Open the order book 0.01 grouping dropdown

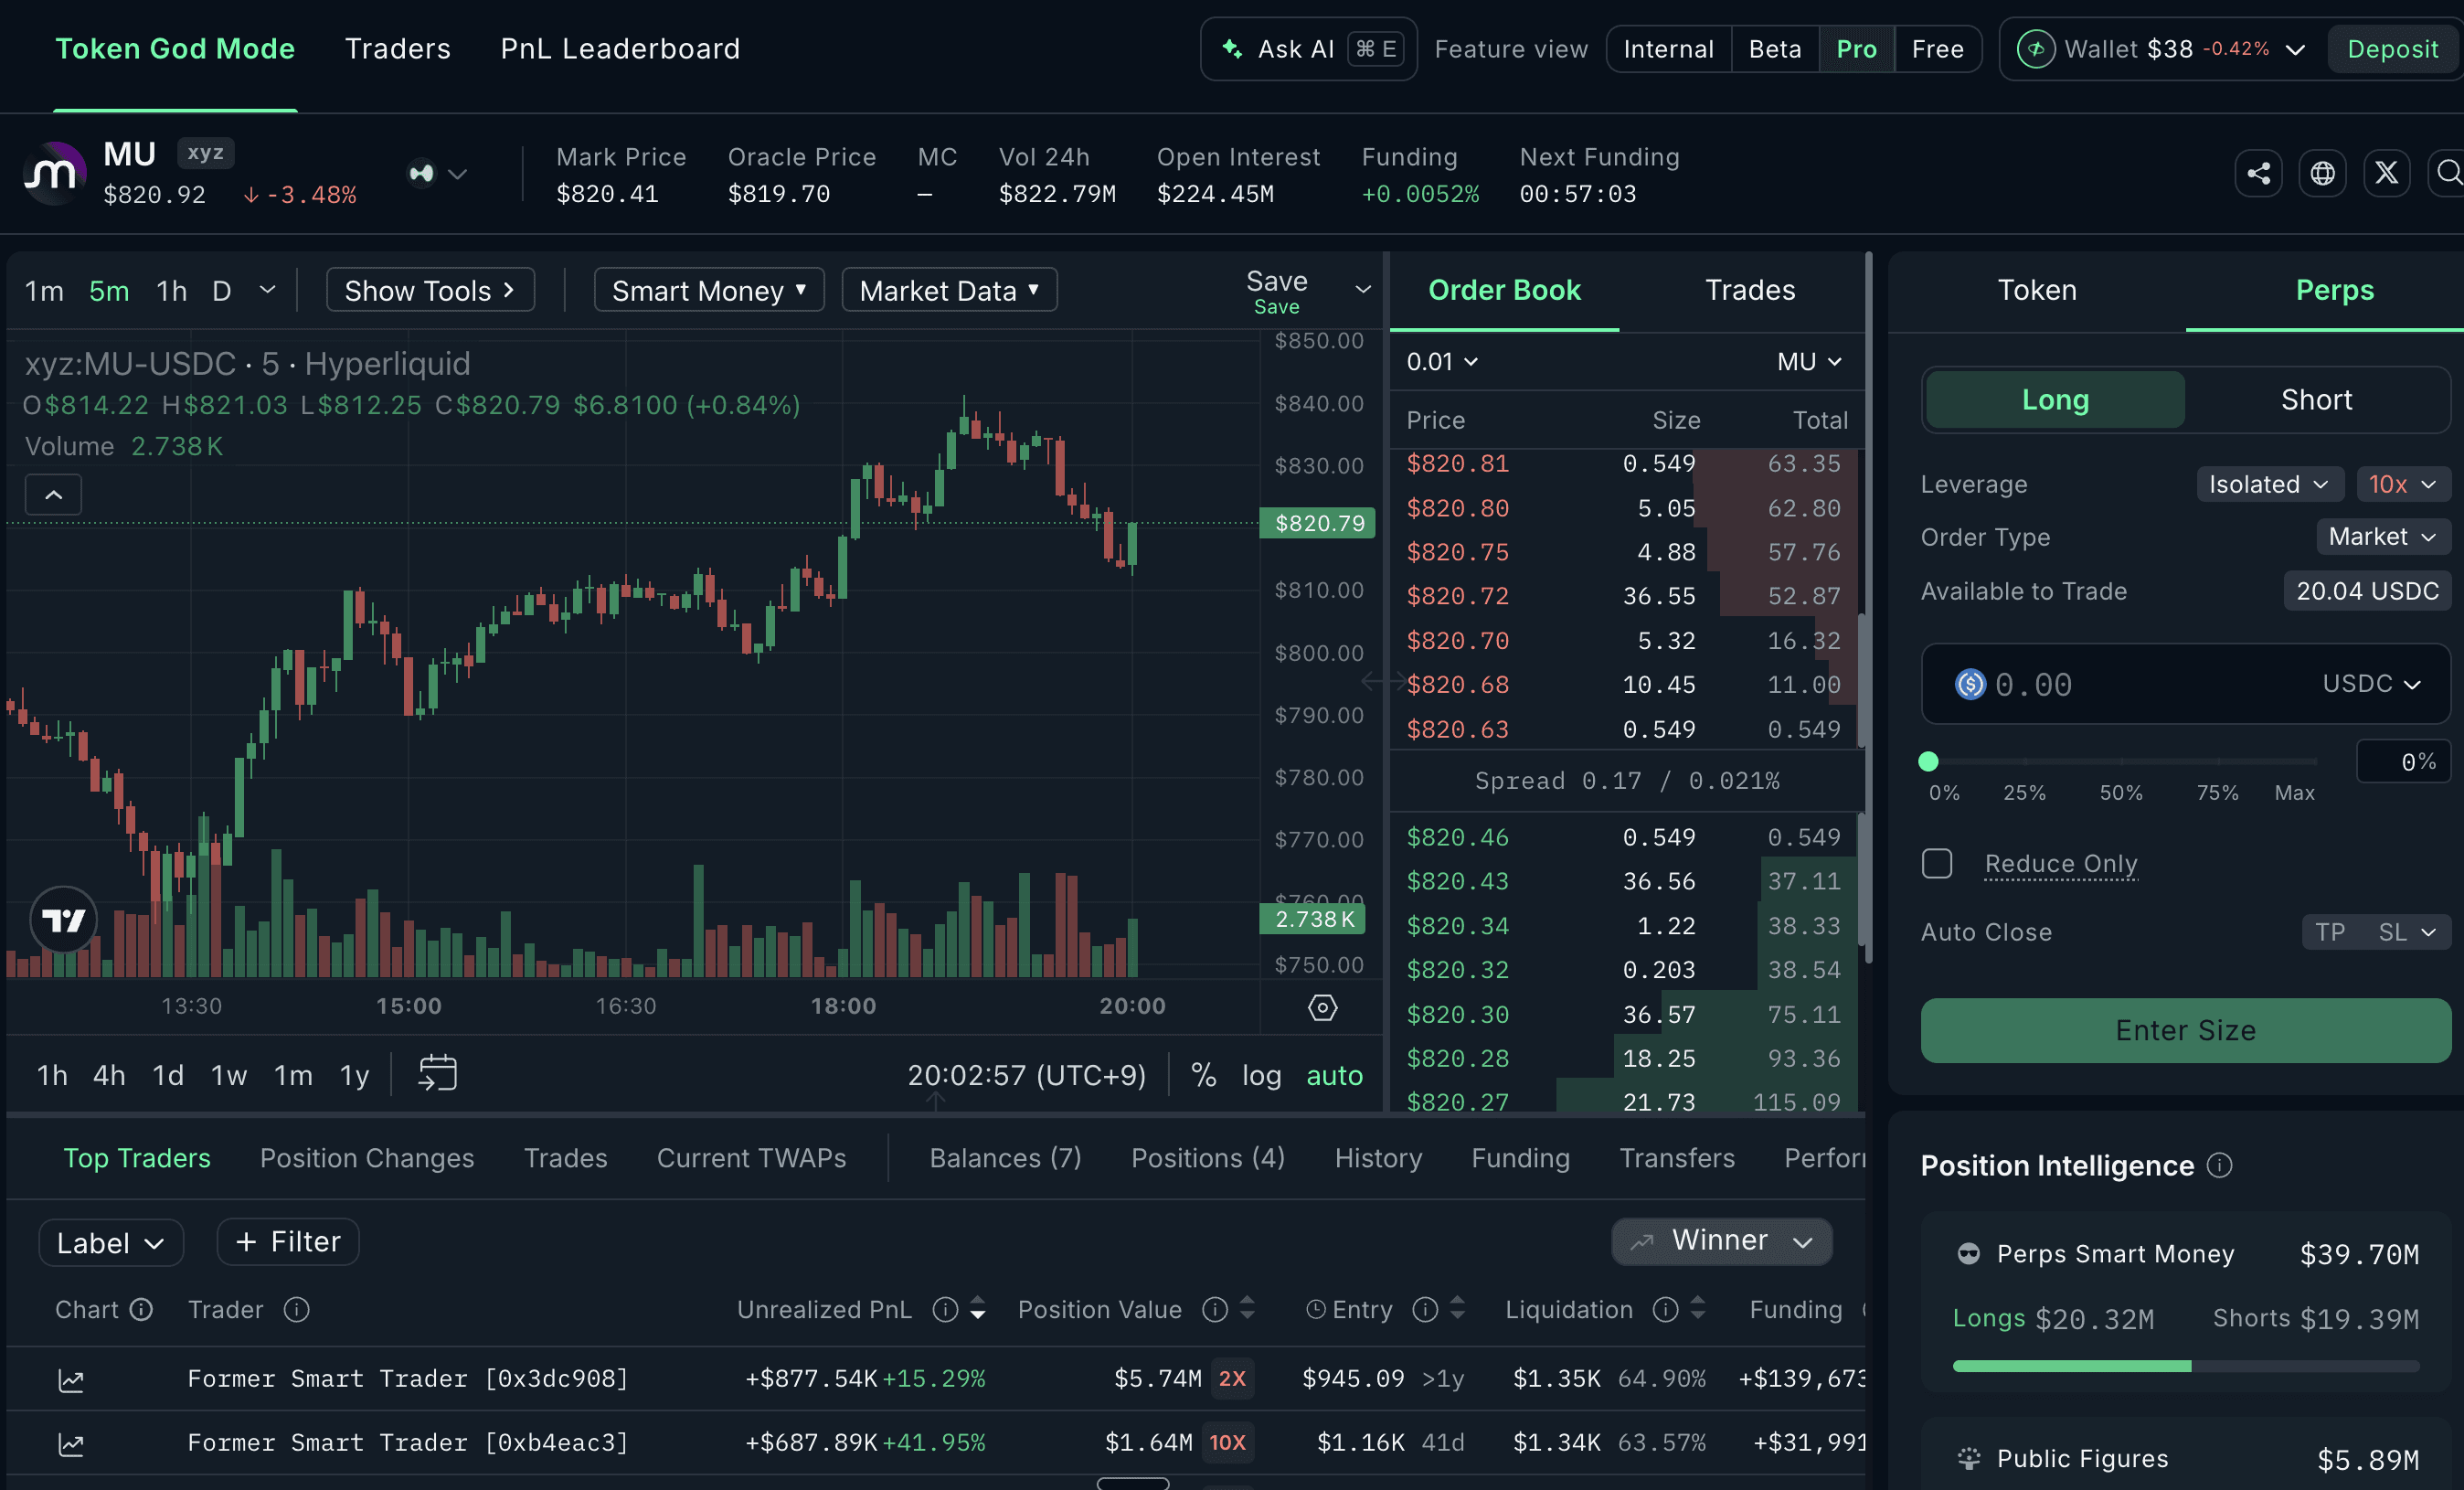pos(1441,362)
